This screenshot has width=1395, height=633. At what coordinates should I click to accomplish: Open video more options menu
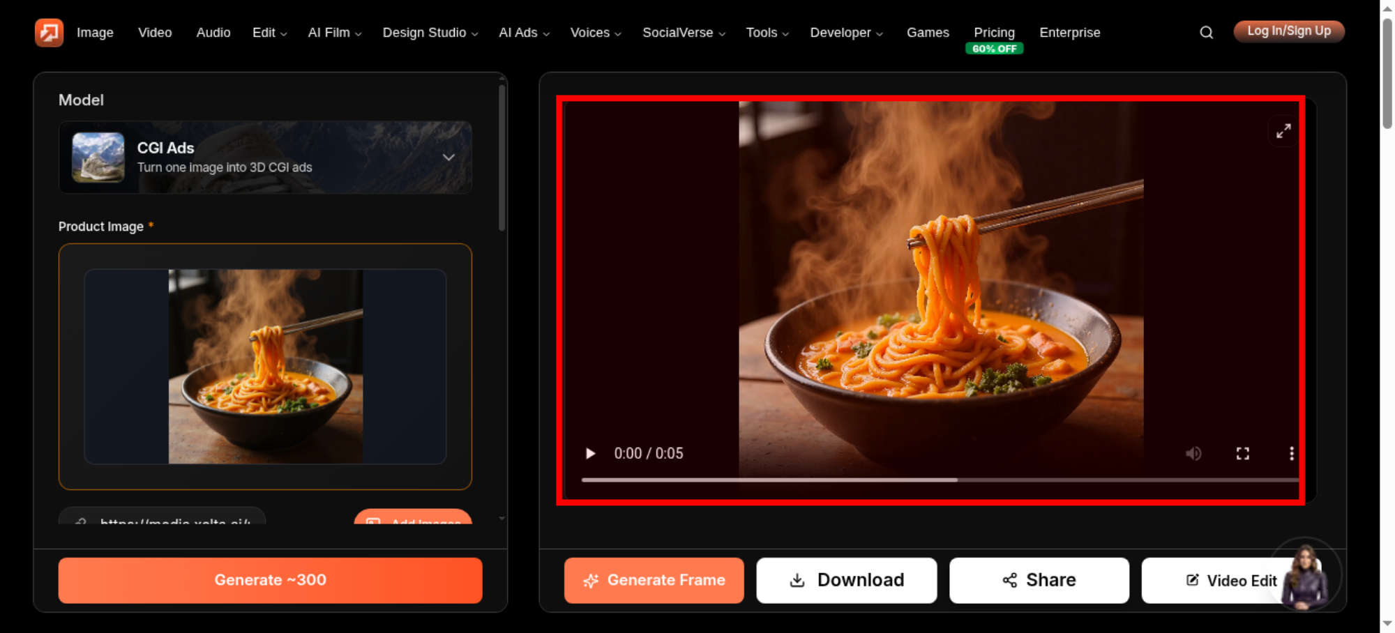pos(1291,453)
